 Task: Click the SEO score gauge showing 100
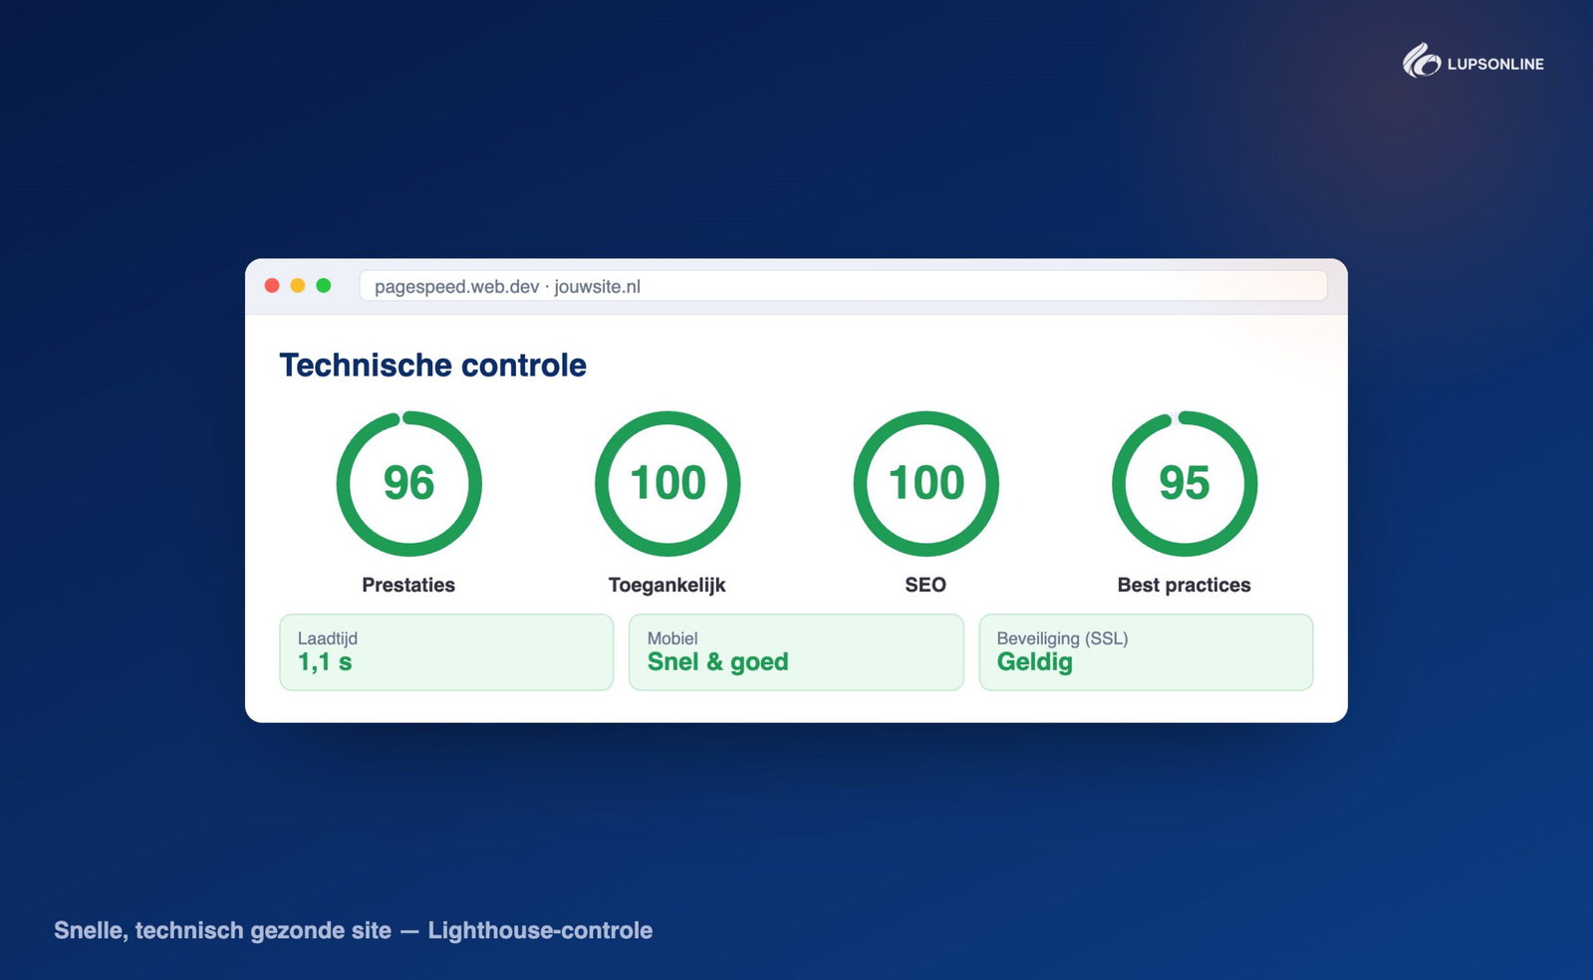[x=926, y=484]
